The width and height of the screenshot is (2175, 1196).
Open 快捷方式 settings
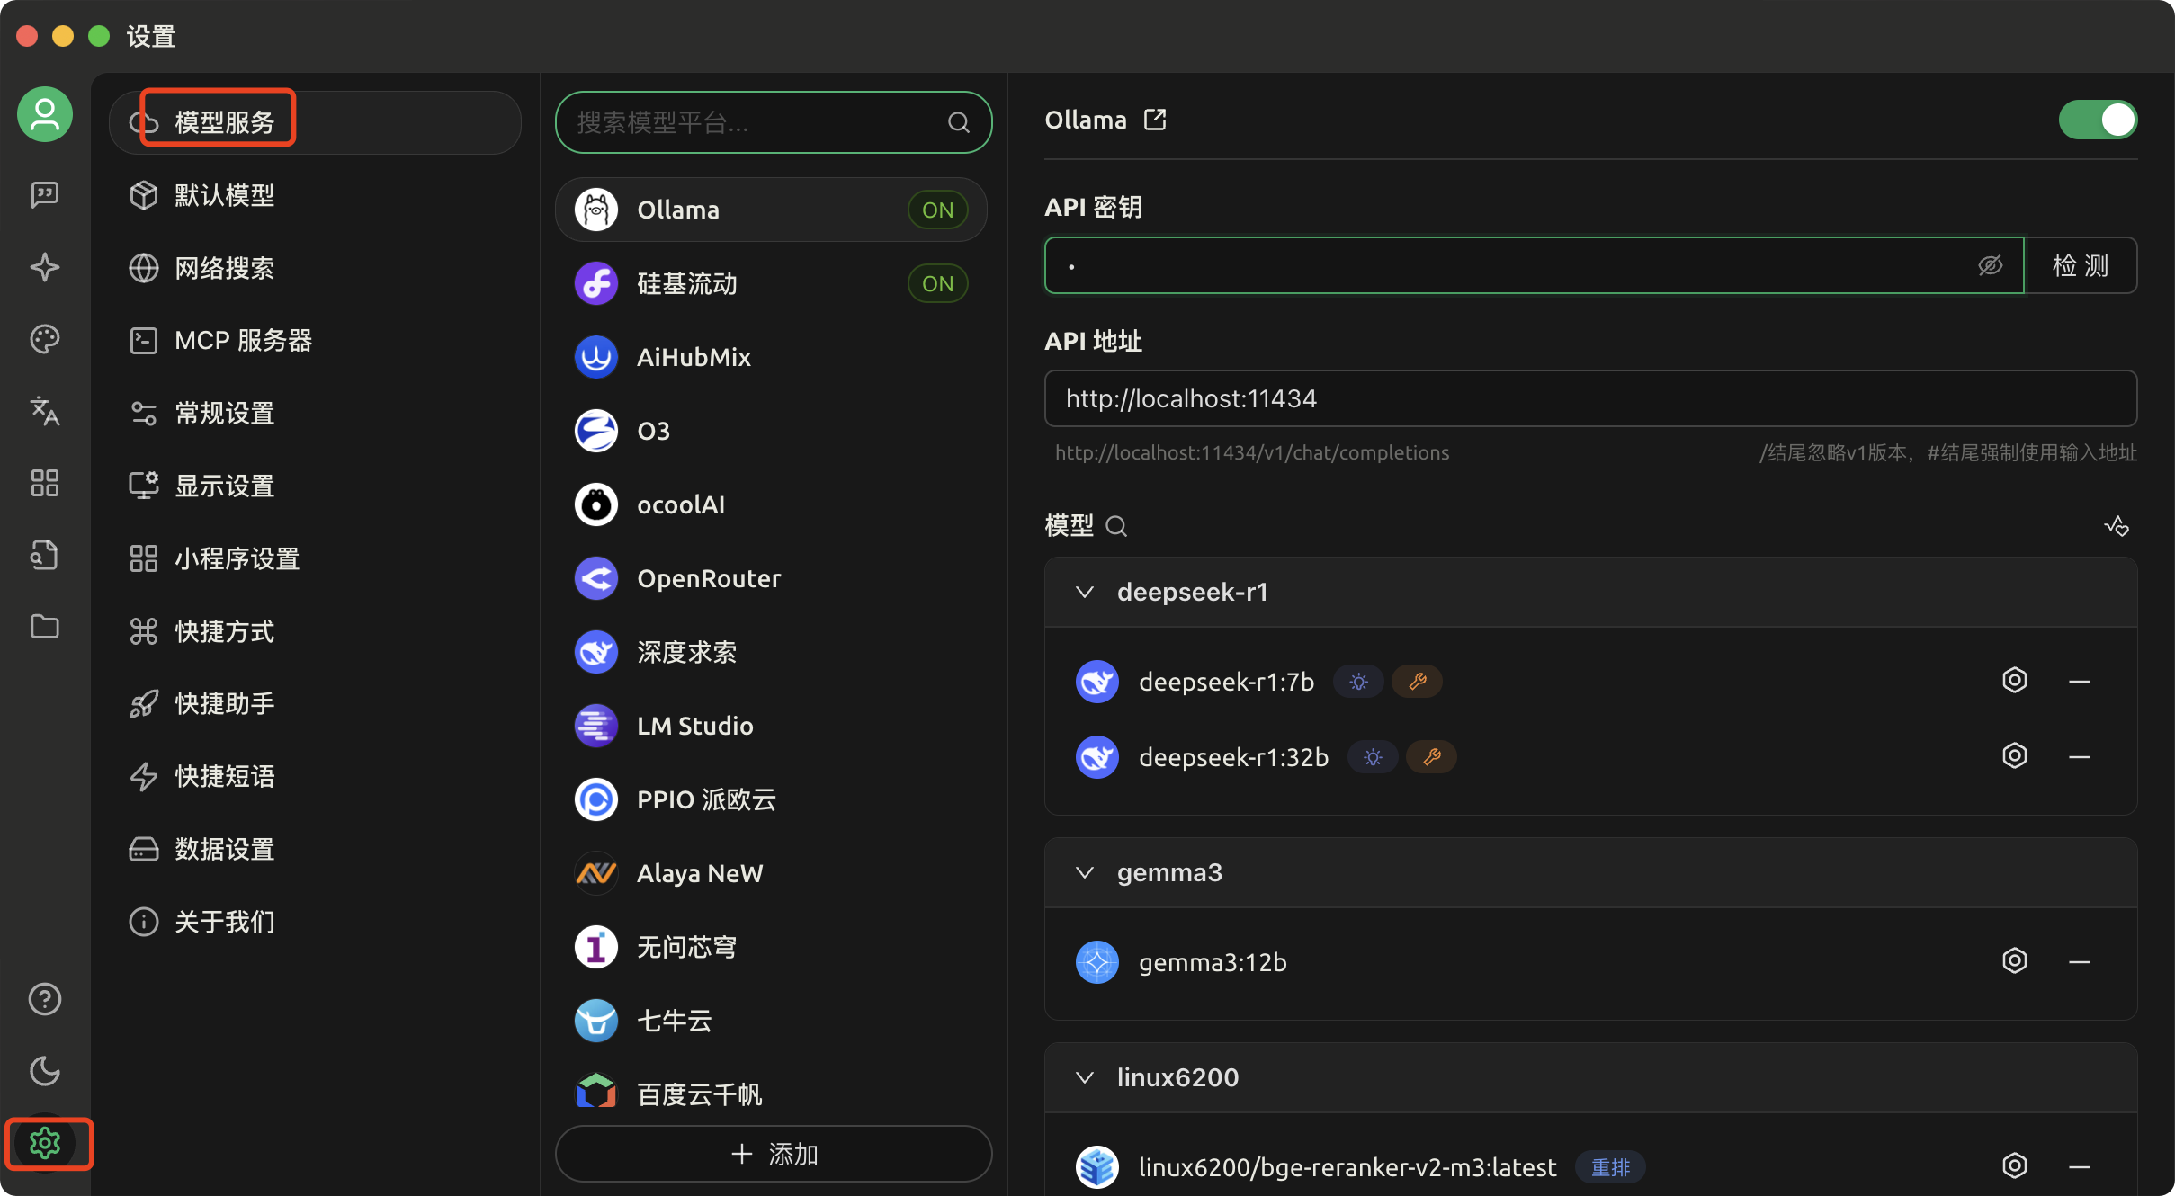315,631
